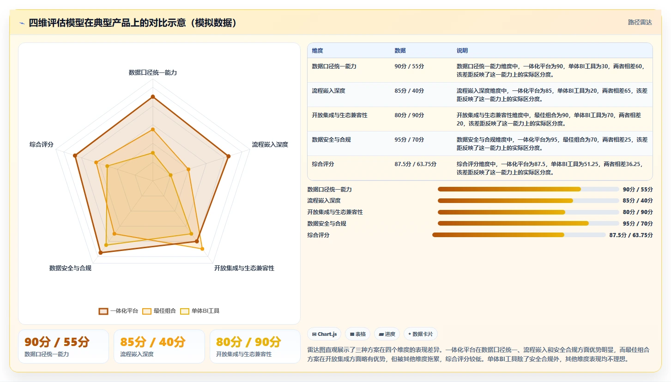
Task: Click the 数据 column header
Action: click(x=400, y=51)
